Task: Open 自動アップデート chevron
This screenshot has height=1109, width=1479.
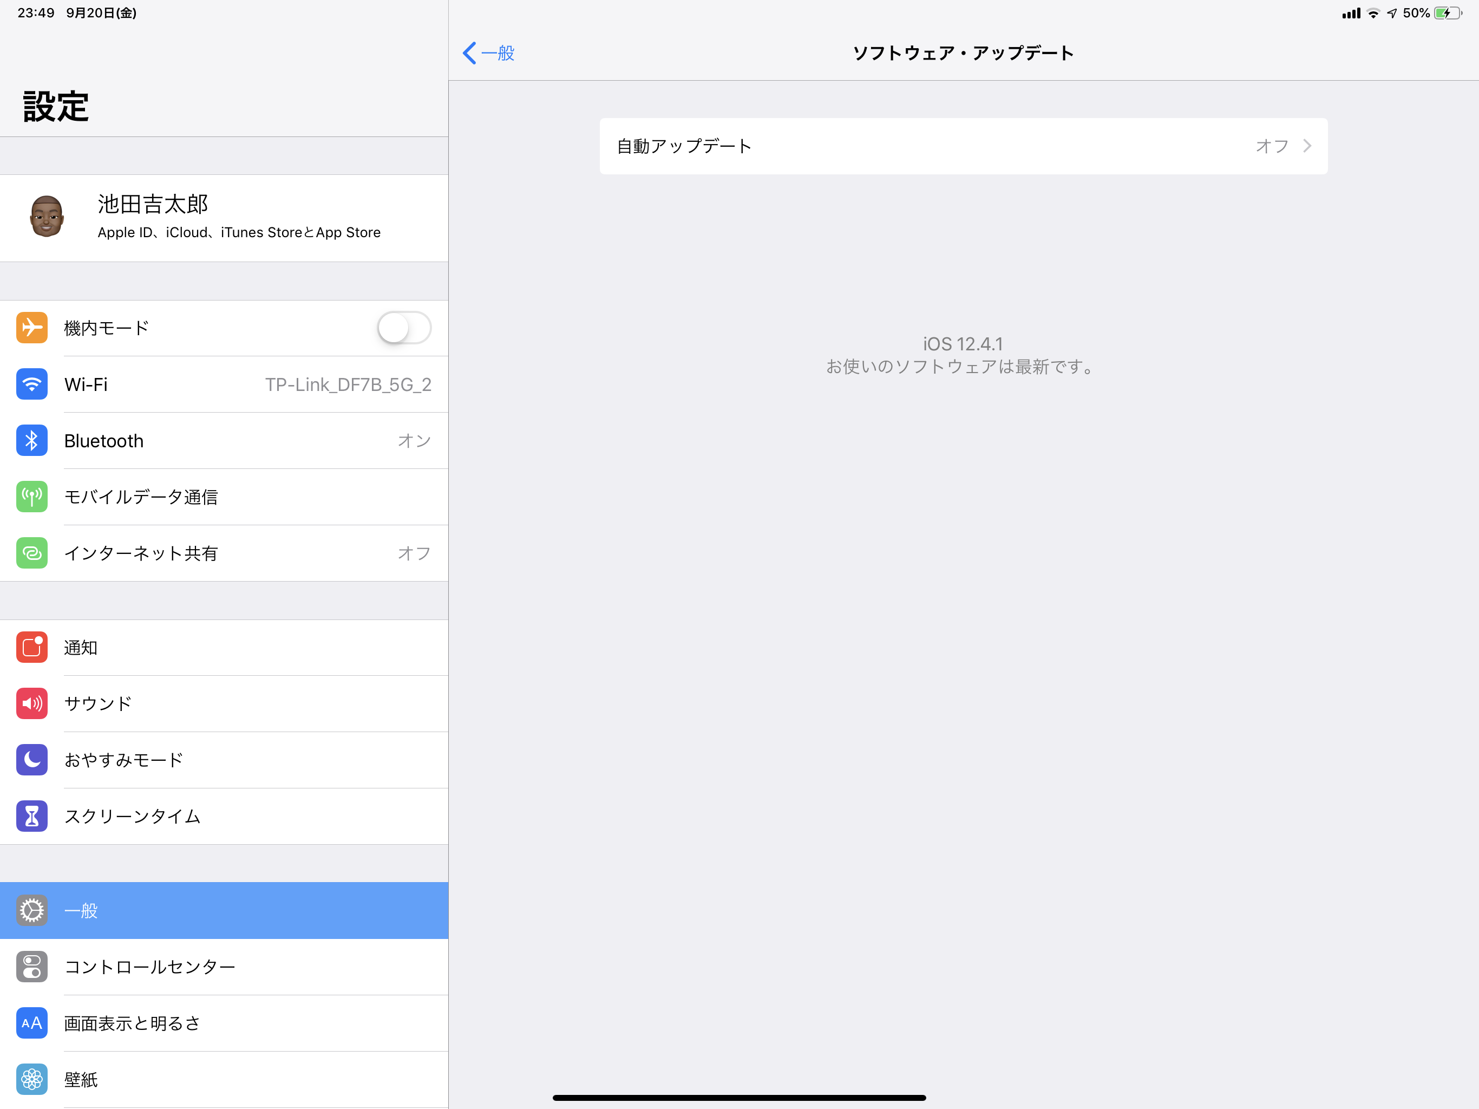Action: 1307,146
